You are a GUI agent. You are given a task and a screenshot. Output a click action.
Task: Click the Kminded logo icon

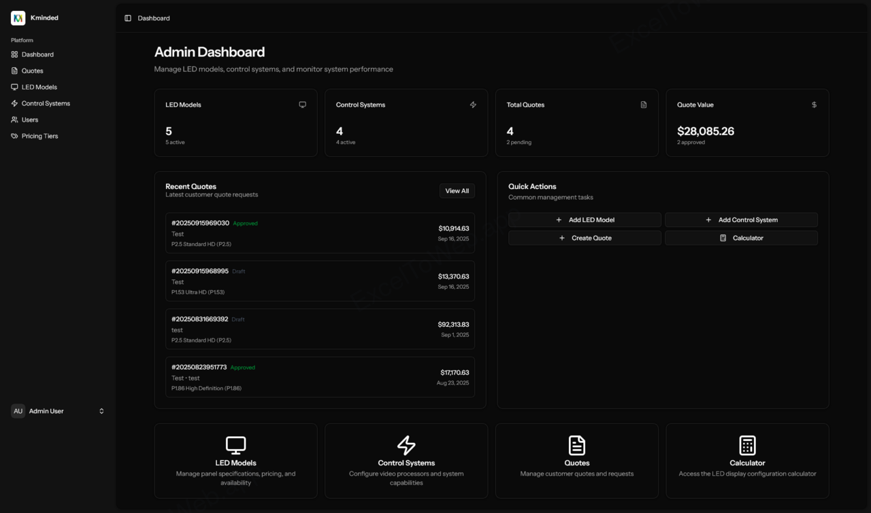18,18
